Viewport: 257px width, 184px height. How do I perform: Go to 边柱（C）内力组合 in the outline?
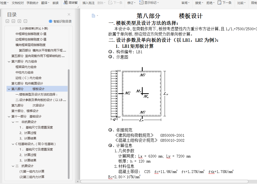coord(28,78)
